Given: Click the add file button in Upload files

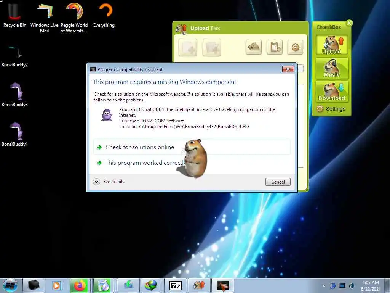Looking at the screenshot, I should (188, 47).
